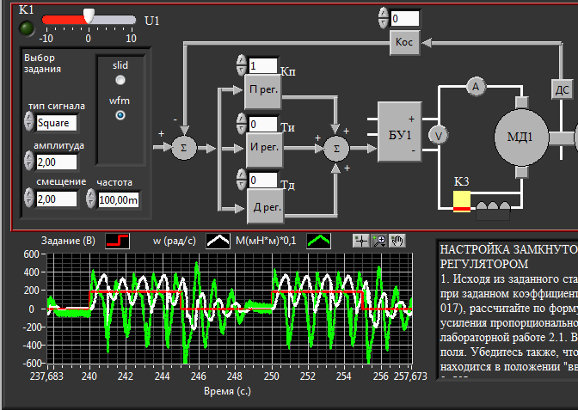Click the frequency stepper arrows

(90, 199)
